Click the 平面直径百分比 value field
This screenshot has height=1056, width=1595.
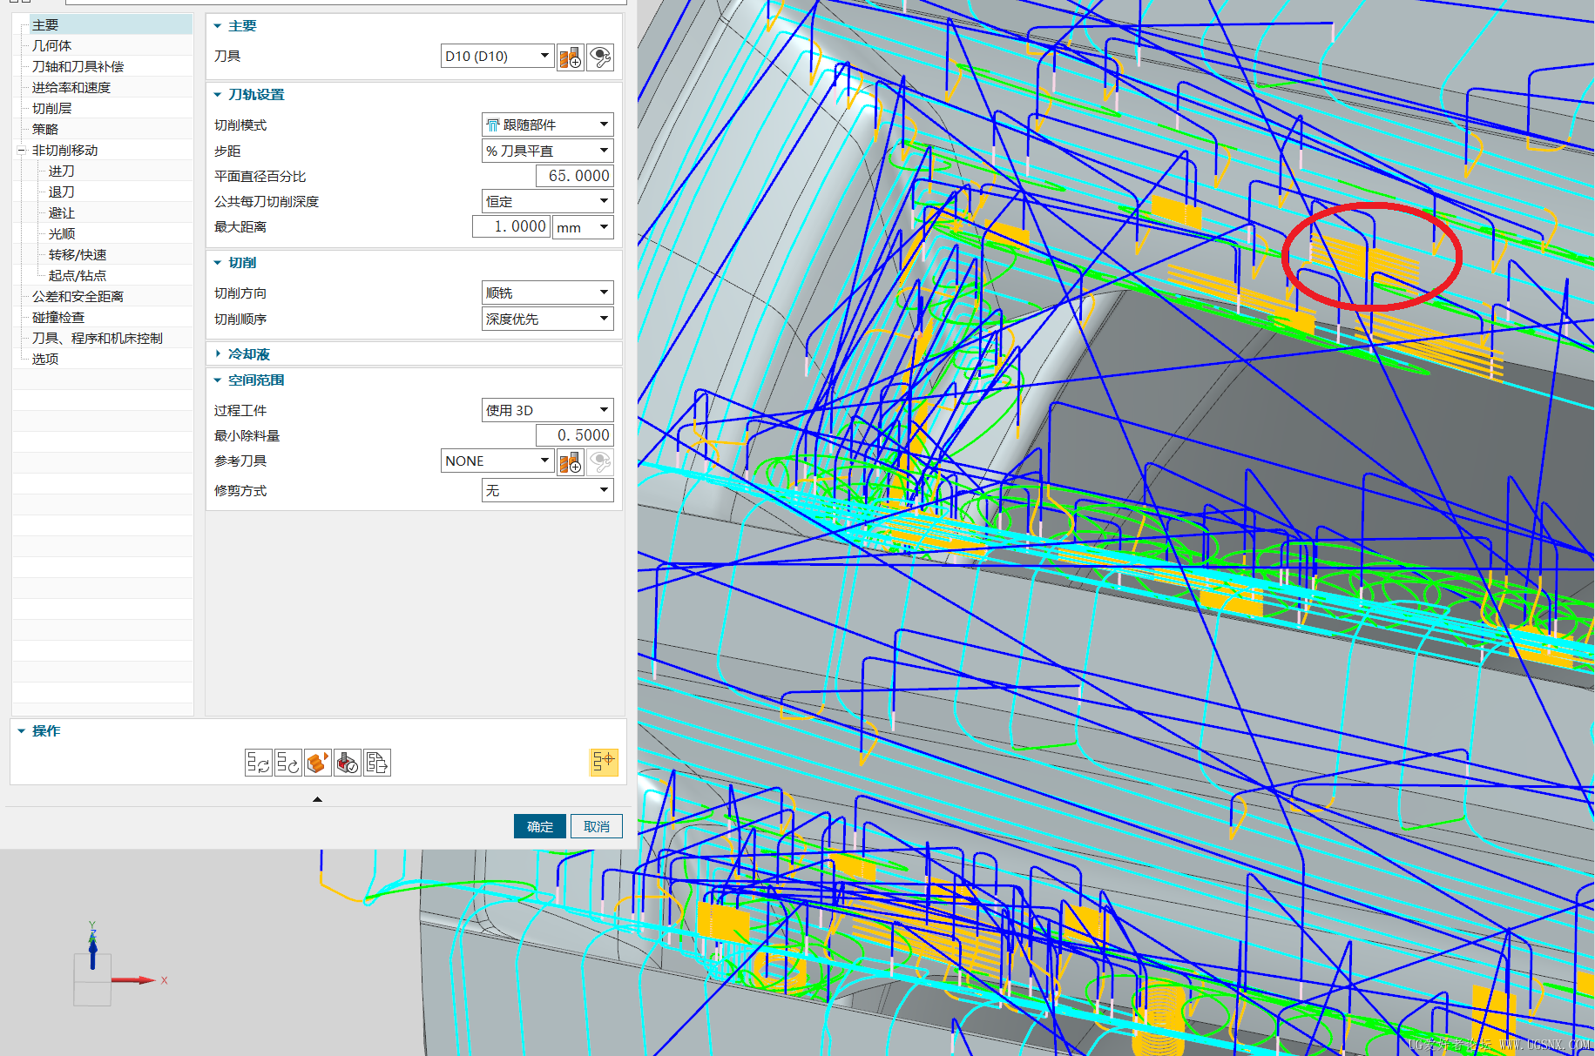pos(575,176)
